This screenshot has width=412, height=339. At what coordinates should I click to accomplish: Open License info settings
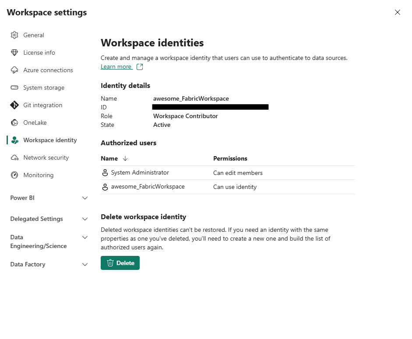tap(39, 52)
